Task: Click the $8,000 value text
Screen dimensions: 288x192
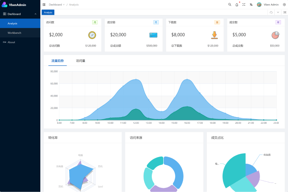Action: [178, 35]
